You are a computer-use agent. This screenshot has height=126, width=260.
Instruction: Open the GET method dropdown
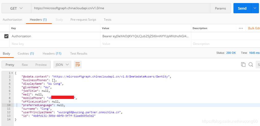click(x=16, y=8)
